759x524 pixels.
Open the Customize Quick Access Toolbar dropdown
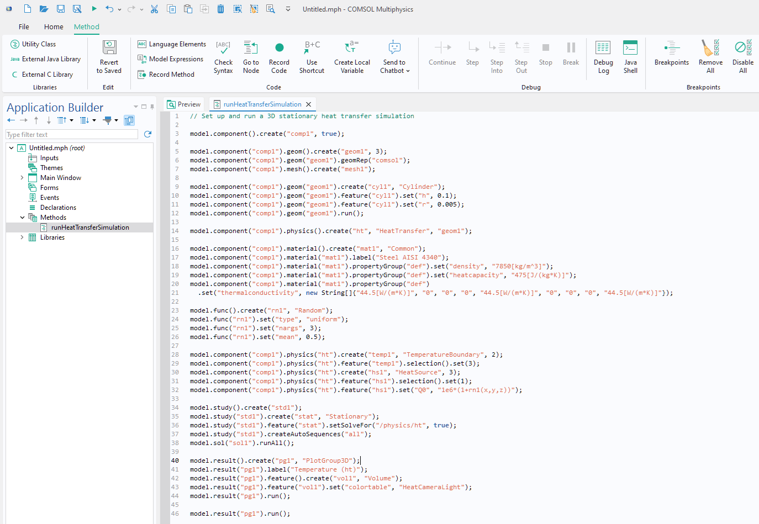pyautogui.click(x=288, y=9)
